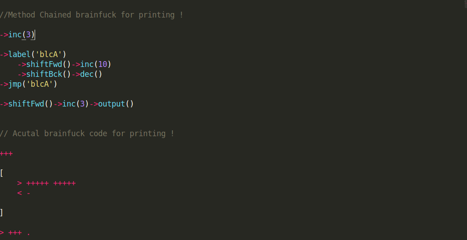467x240 pixels.
Task: Click the standalone +++ brainfuck line
Action: tap(6, 154)
